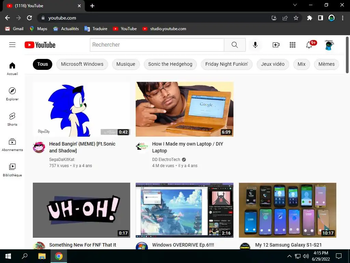Select the Musique filter chip

pyautogui.click(x=126, y=64)
